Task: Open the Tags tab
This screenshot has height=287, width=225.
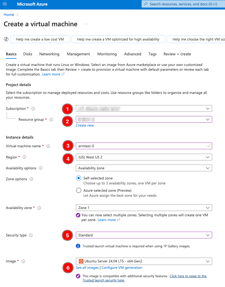Action: [153, 54]
